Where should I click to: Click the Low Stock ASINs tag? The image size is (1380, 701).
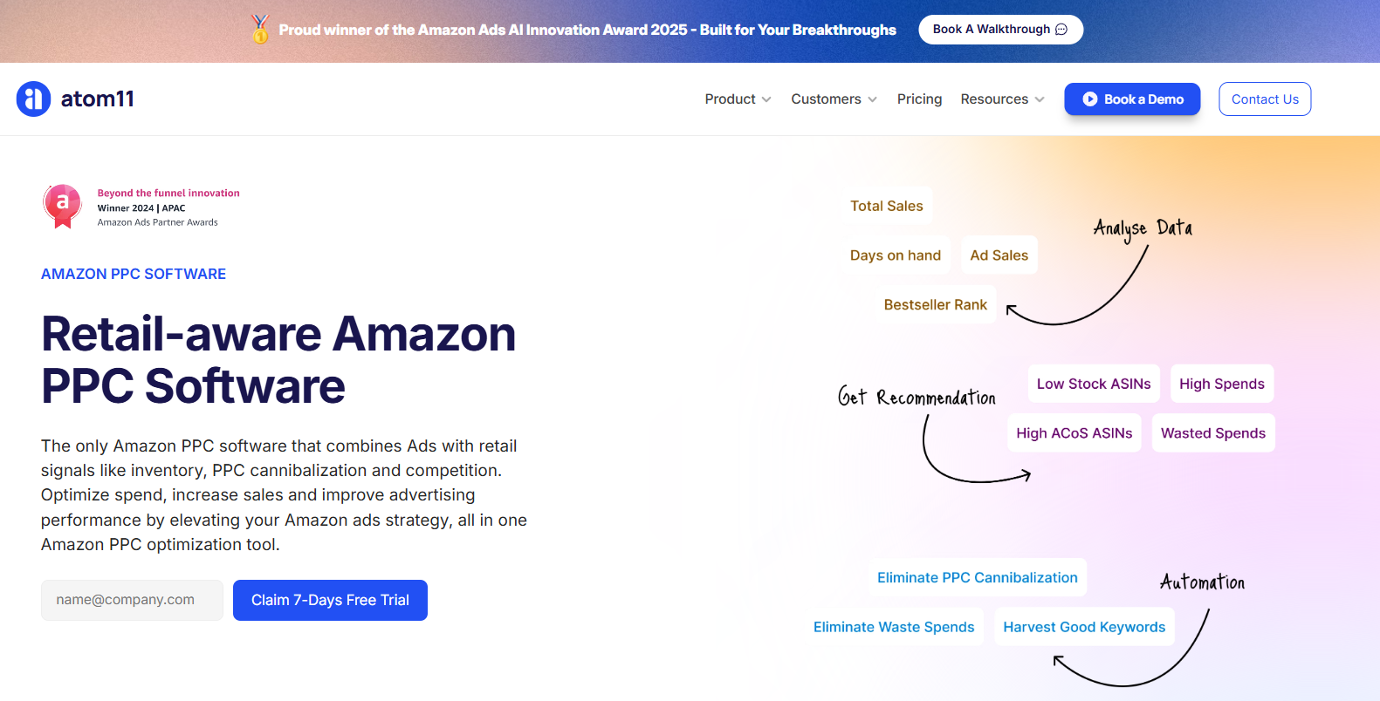(1094, 384)
